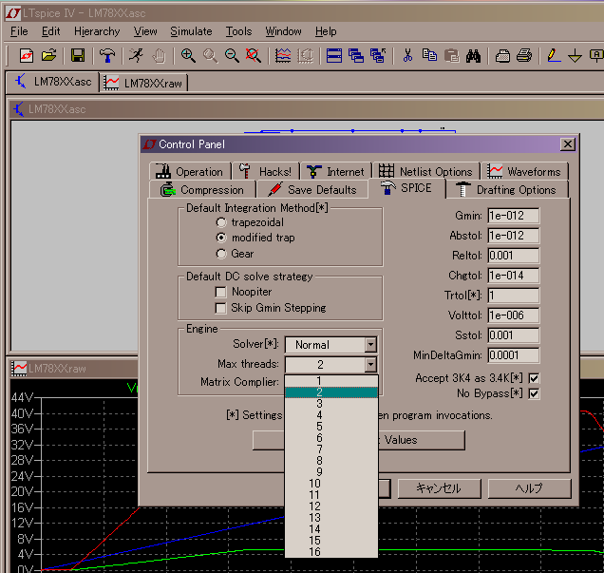Viewport: 604px width, 573px height.
Task: Choose 10 in Max threads list
Action: [x=330, y=484]
